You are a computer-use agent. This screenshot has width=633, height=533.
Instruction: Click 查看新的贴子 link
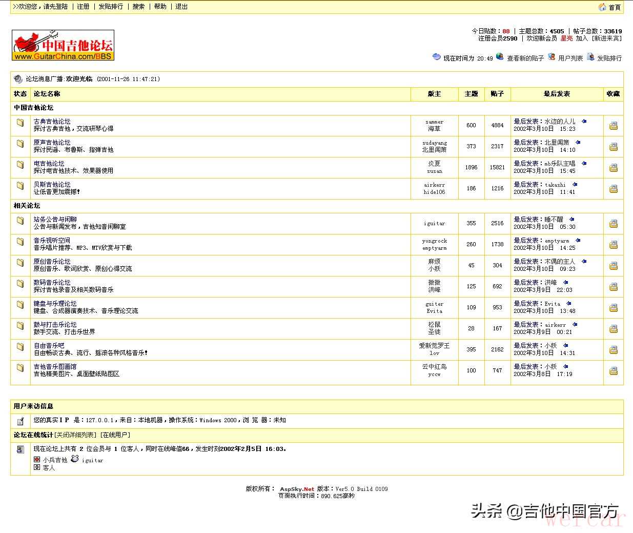coord(525,58)
